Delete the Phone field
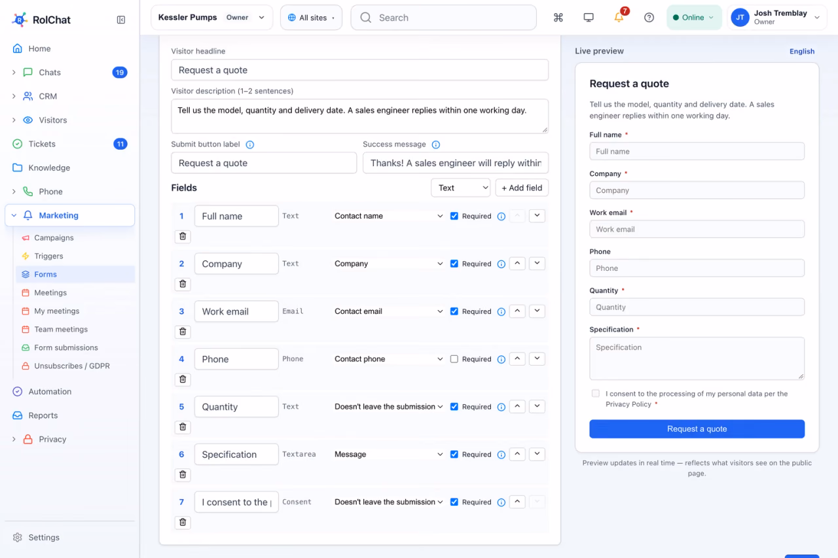This screenshot has height=558, width=838. 183,379
